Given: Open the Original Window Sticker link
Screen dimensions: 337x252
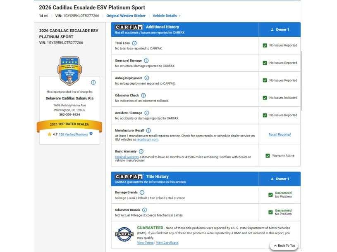Looking at the screenshot, I should pos(126,16).
